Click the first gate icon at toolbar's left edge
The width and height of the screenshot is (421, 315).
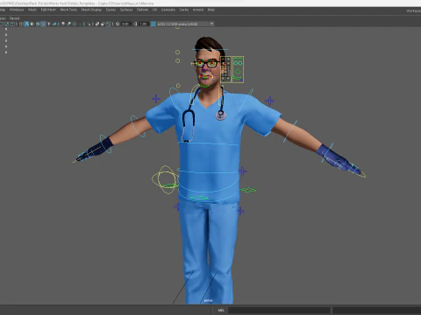tap(2, 24)
